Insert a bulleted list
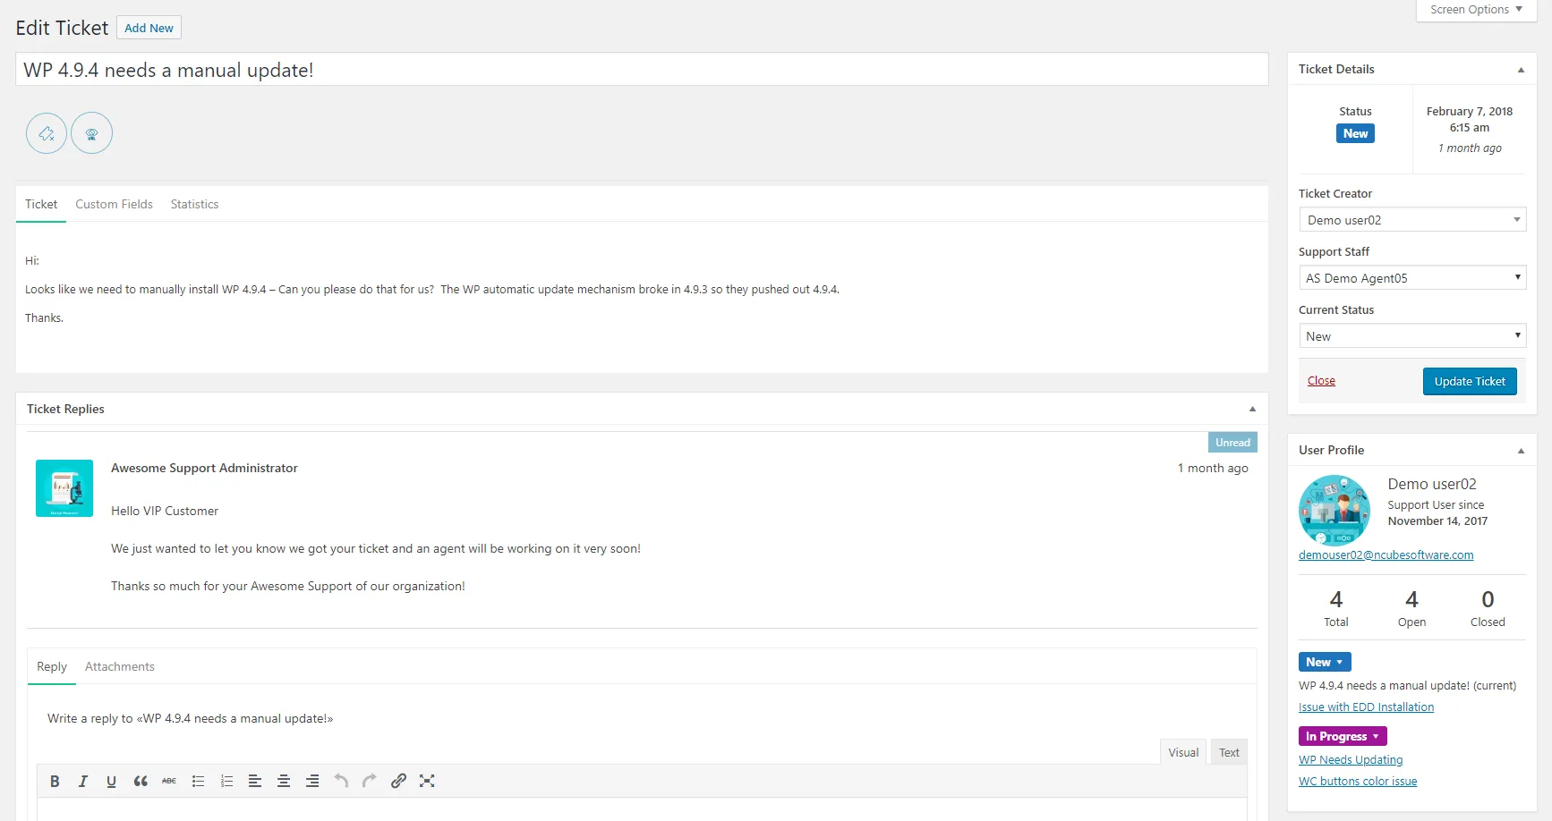Screen dimensions: 1552x821 (198, 781)
